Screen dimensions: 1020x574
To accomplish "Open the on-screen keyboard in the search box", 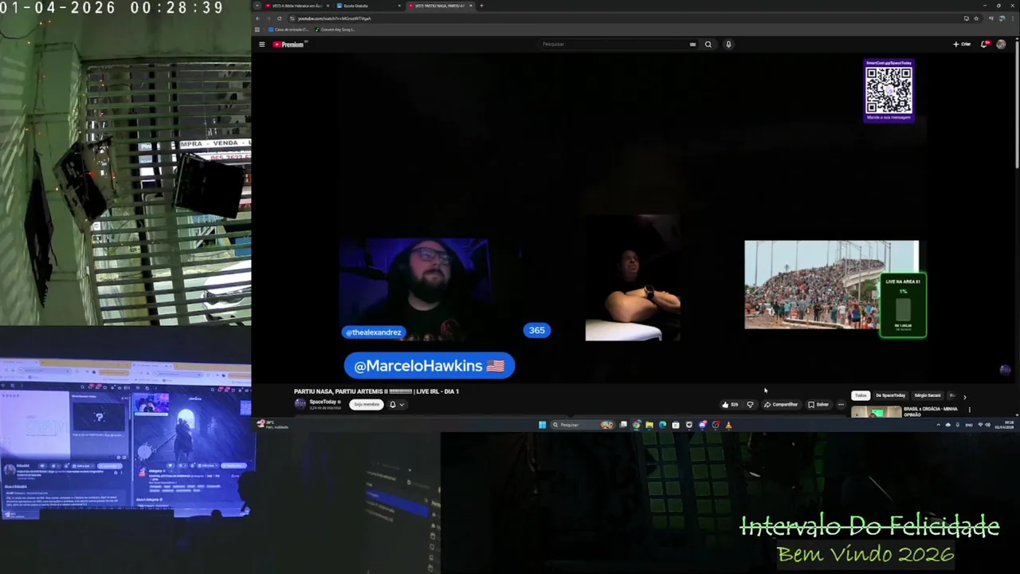I will pos(692,45).
